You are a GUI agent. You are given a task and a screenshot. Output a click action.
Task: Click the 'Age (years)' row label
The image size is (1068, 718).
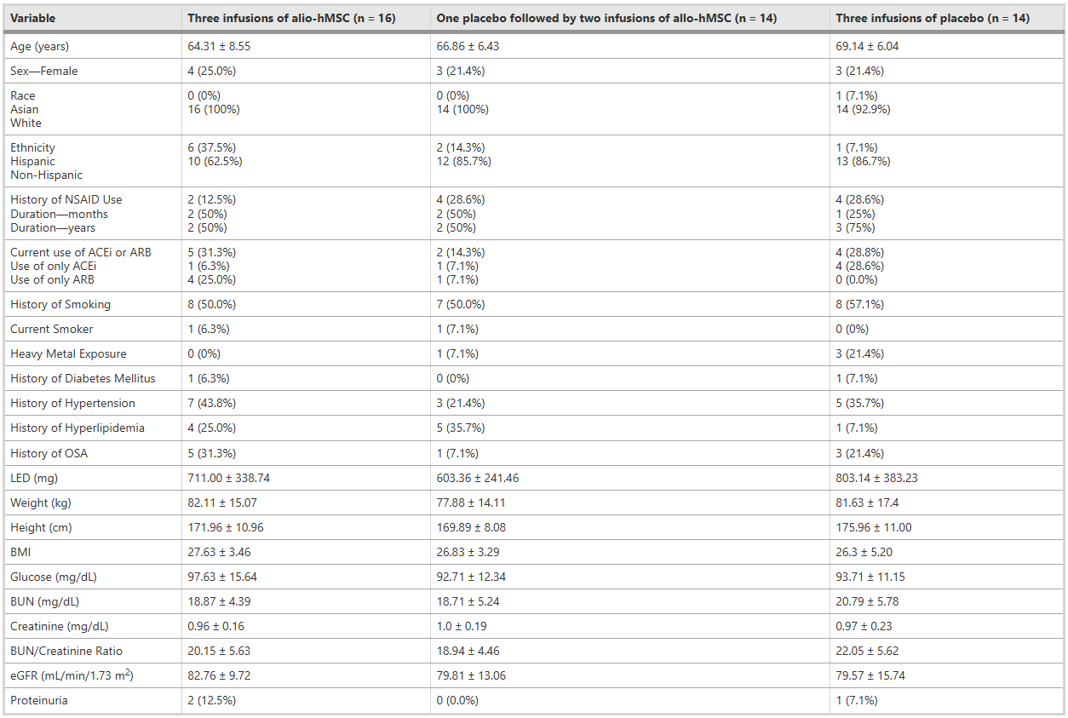pos(39,46)
